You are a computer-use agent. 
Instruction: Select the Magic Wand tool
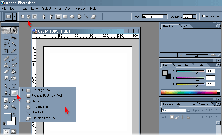click(14, 44)
